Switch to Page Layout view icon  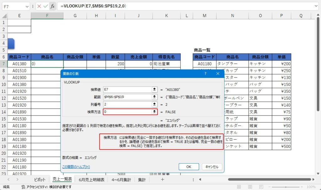click(x=250, y=187)
